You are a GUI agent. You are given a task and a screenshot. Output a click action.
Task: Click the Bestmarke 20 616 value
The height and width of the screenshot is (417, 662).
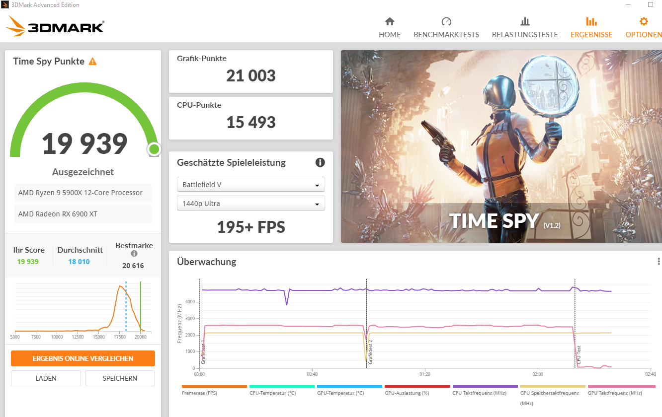[x=133, y=266]
